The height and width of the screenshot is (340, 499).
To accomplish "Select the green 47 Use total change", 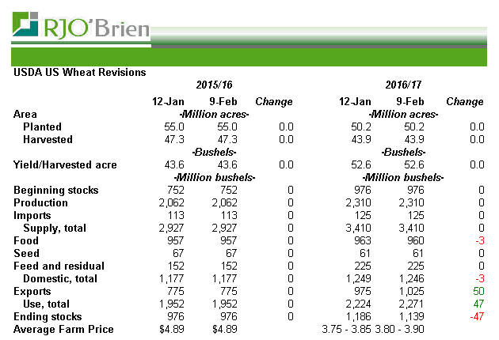I will click(x=478, y=304).
